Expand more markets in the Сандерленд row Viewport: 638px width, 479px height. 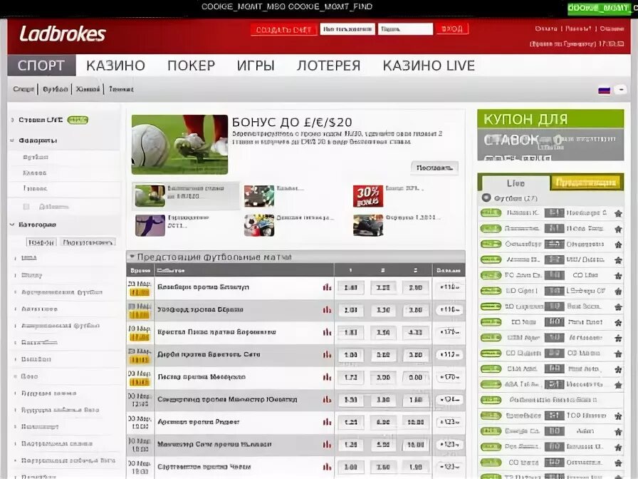tap(449, 400)
